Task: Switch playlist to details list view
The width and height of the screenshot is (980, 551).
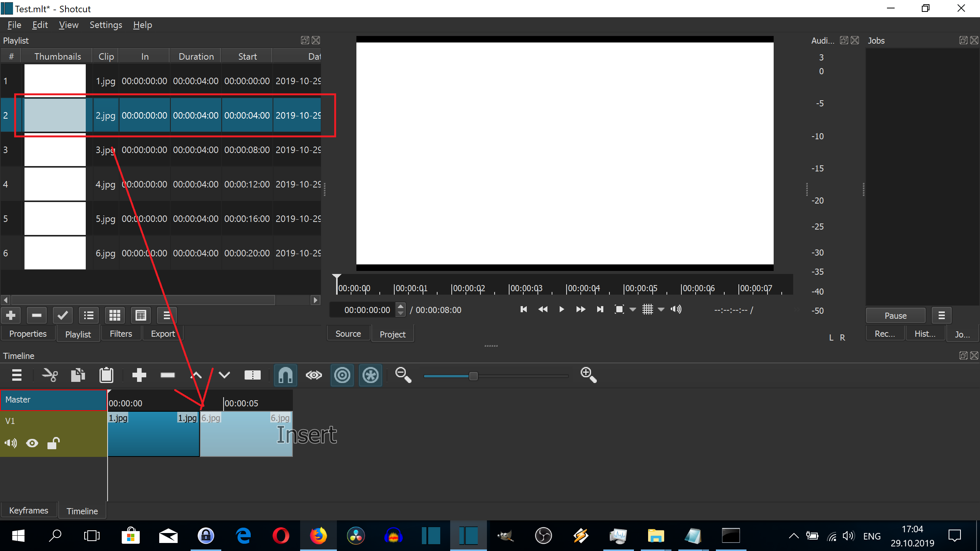Action: point(89,316)
